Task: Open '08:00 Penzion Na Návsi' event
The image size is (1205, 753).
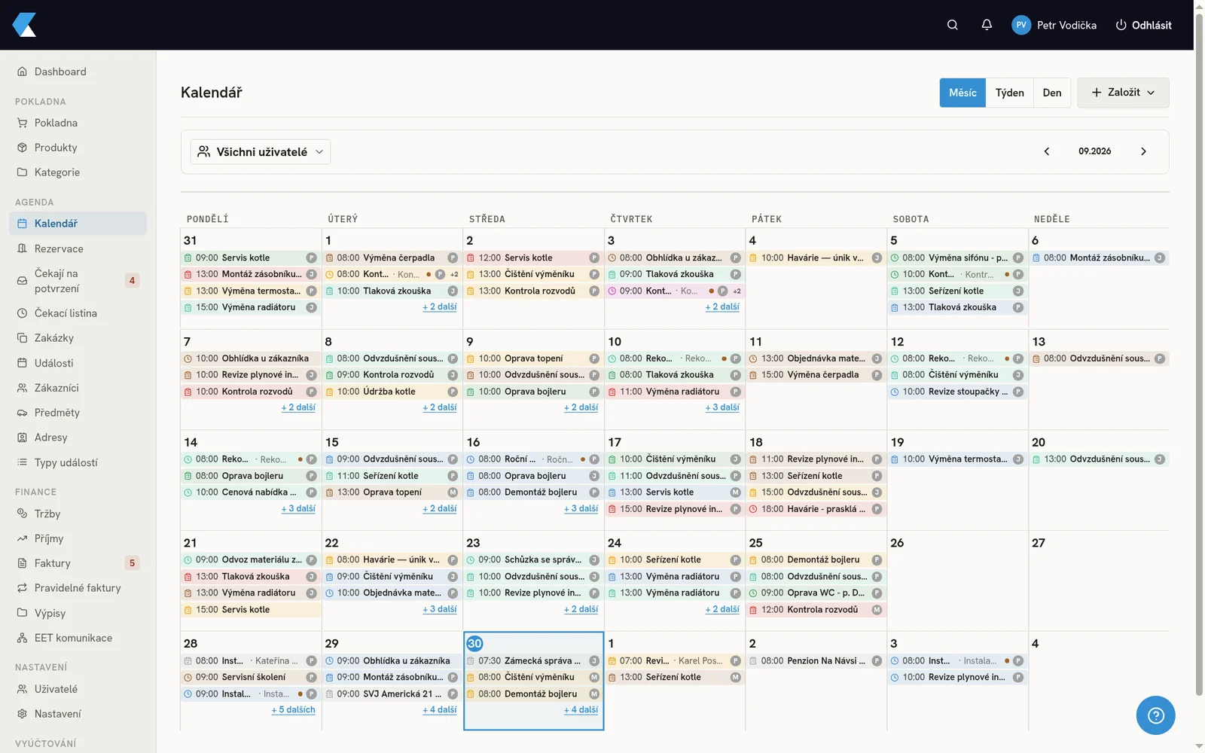Action: click(x=816, y=661)
